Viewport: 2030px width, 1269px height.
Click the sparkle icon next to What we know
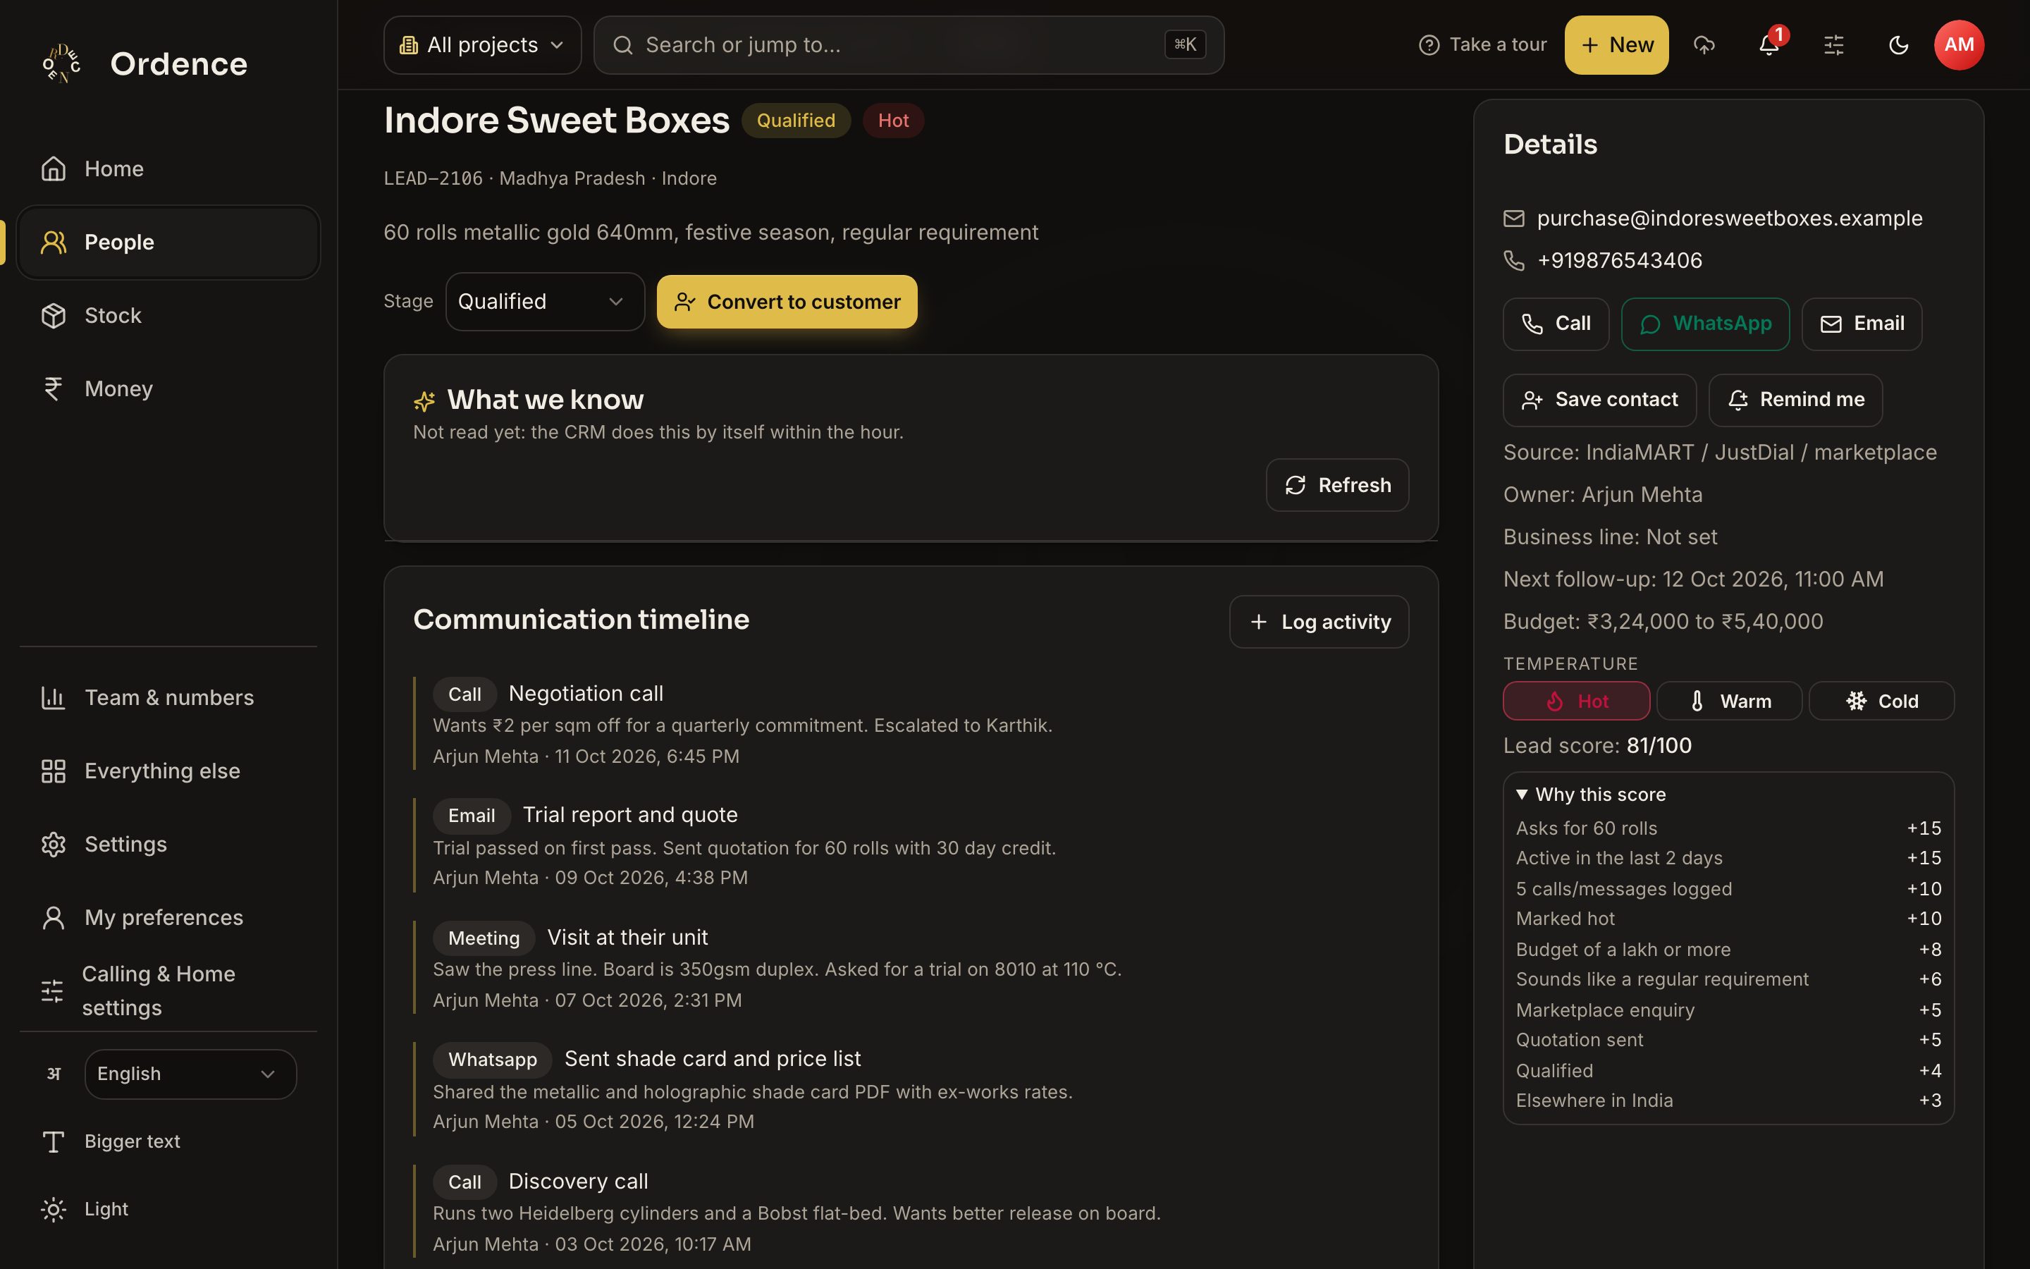tap(424, 401)
